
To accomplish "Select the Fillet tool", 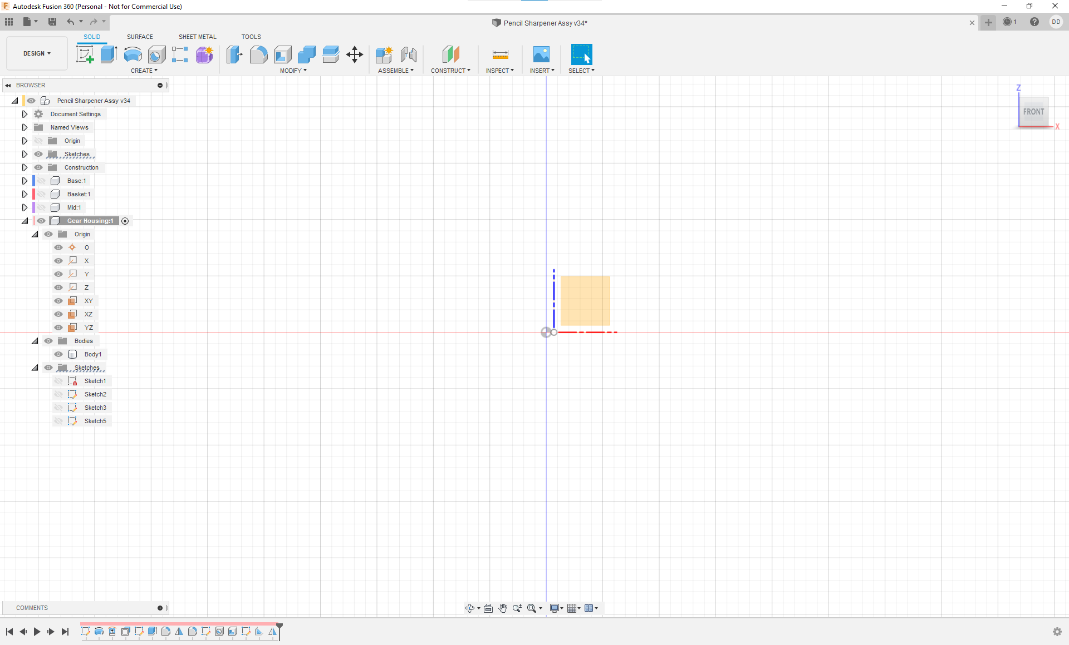I will [258, 55].
